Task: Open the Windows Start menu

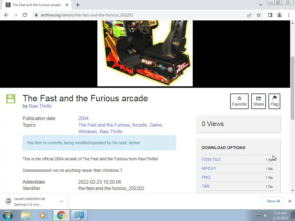Action: [7, 215]
